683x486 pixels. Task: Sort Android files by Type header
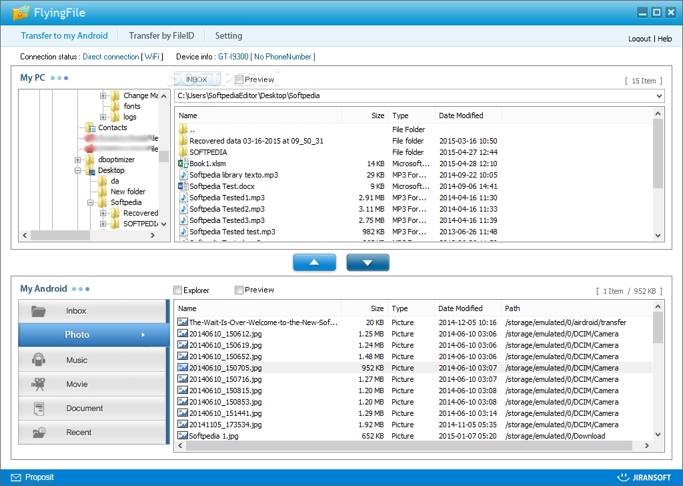411,308
